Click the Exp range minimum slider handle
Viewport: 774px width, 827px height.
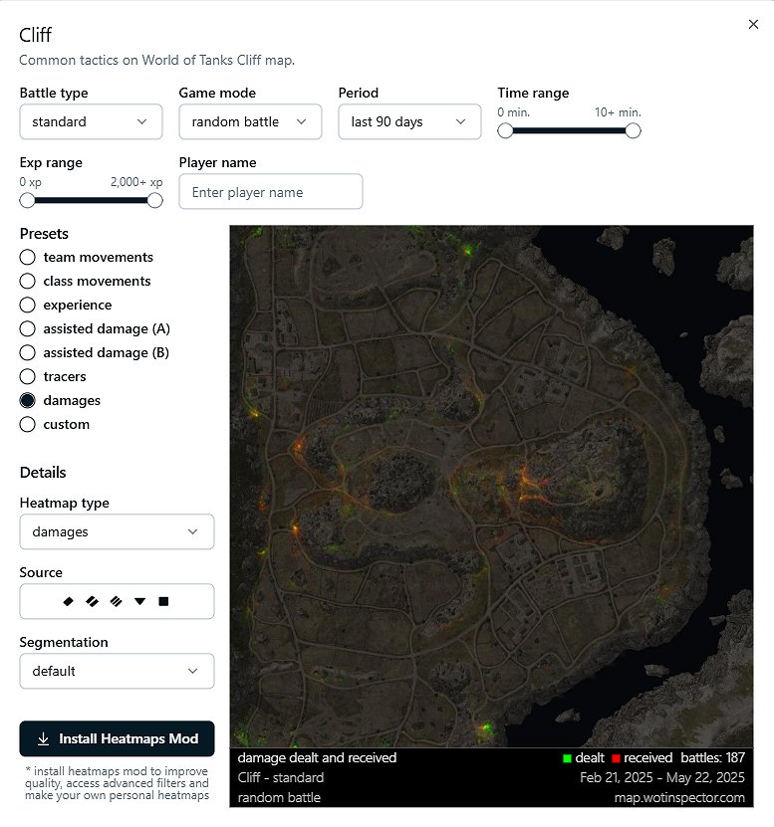click(28, 200)
